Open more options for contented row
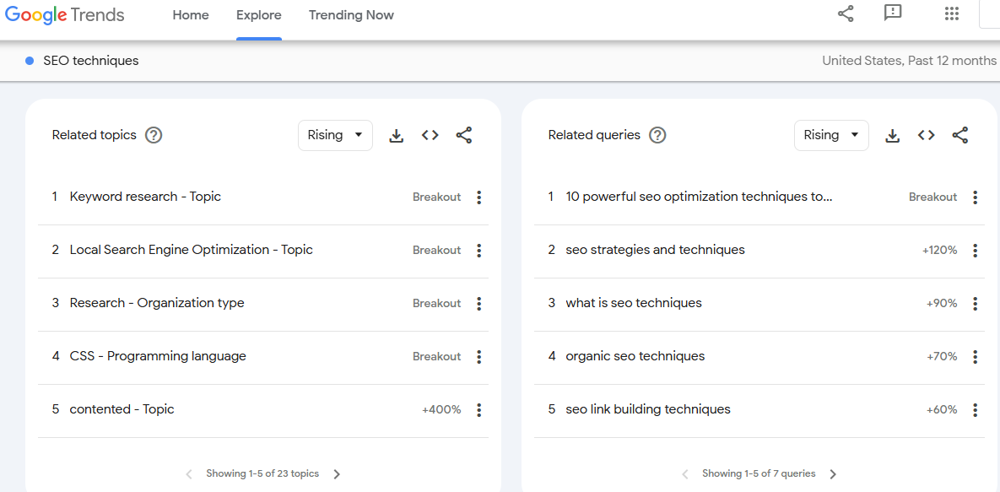Image resolution: width=1000 pixels, height=492 pixels. coord(479,409)
